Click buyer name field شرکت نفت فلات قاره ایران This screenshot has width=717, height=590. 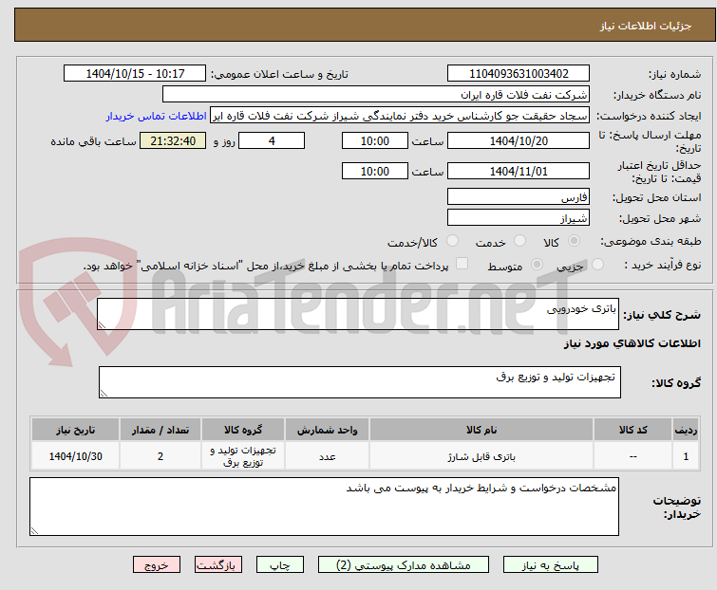[376, 95]
